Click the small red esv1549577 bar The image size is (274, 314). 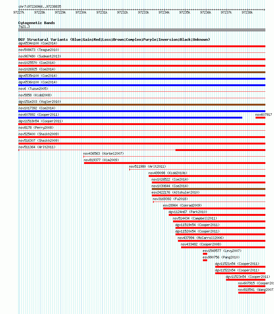click(205, 254)
